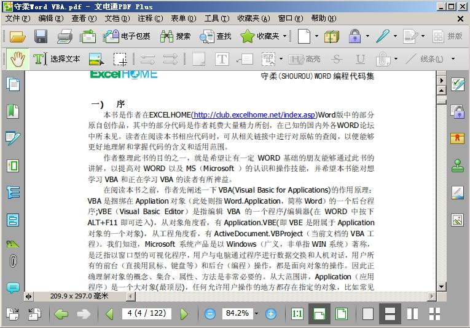
Task: Open the 文件(F) menu
Action: pyautogui.click(x=18, y=18)
